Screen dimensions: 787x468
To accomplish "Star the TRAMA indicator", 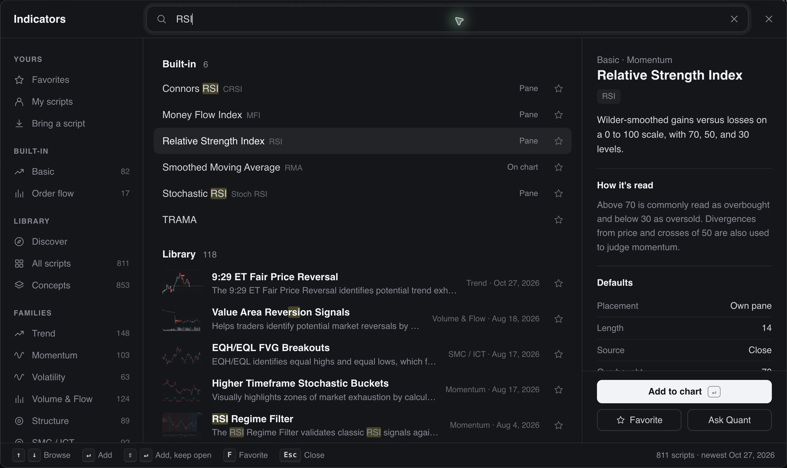I will click(558, 219).
